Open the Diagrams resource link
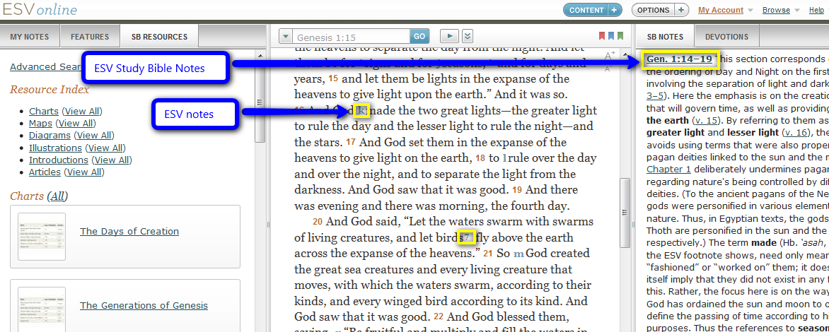This screenshot has width=829, height=332. coord(50,136)
